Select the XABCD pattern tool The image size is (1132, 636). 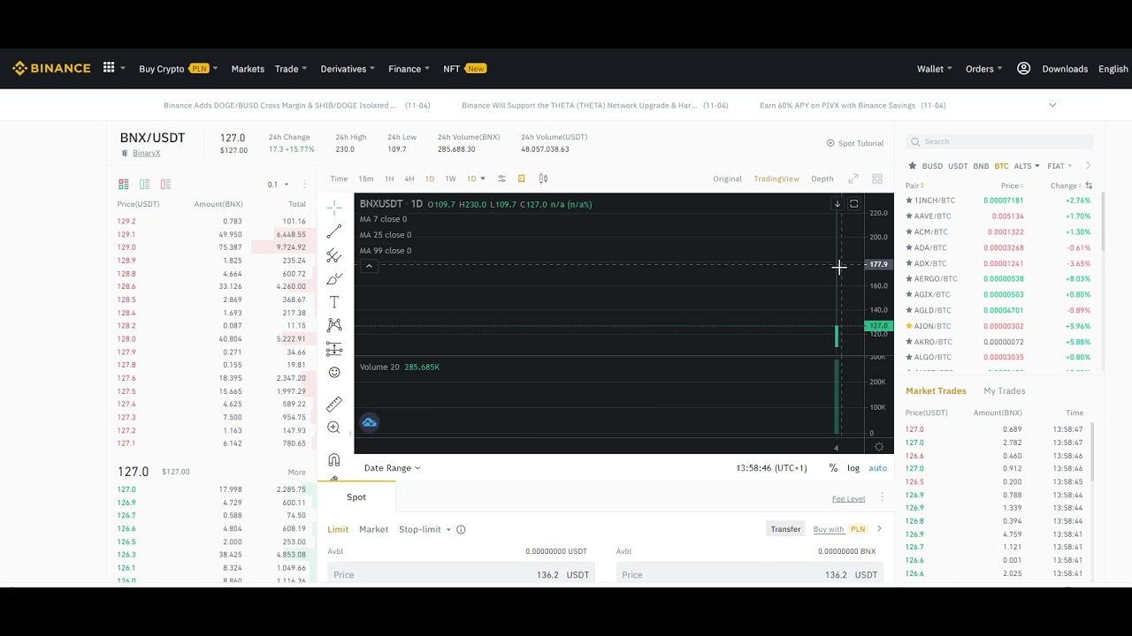point(333,325)
